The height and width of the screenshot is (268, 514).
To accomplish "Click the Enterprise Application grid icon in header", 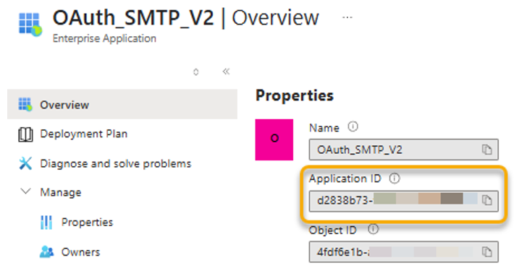I will tap(30, 25).
